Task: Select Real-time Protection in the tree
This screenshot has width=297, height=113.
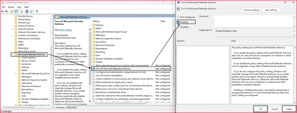Action: click(31, 86)
